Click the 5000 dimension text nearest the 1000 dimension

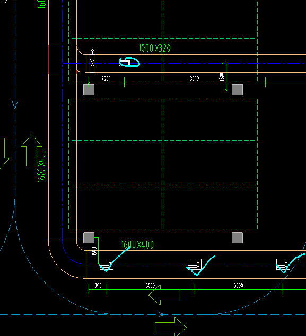150,286
